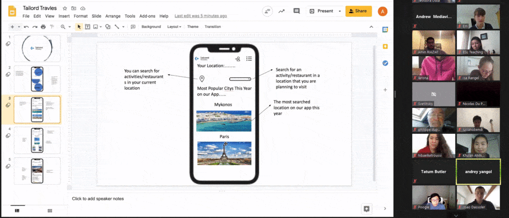The height and width of the screenshot is (218, 509).
Task: Open the Insert menu
Action: pos(64,16)
